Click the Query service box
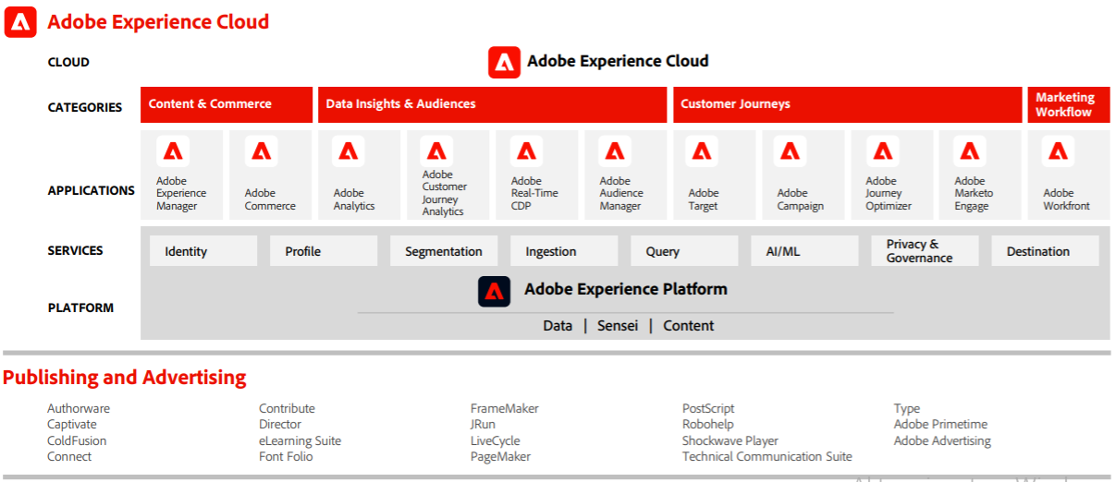Screen dimensions: 1116x482 (684, 251)
